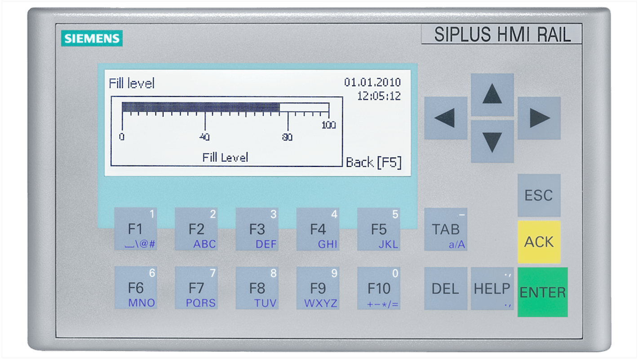The height and width of the screenshot is (359, 638).
Task: Click the F9 WXYZ key
Action: tap(318, 288)
